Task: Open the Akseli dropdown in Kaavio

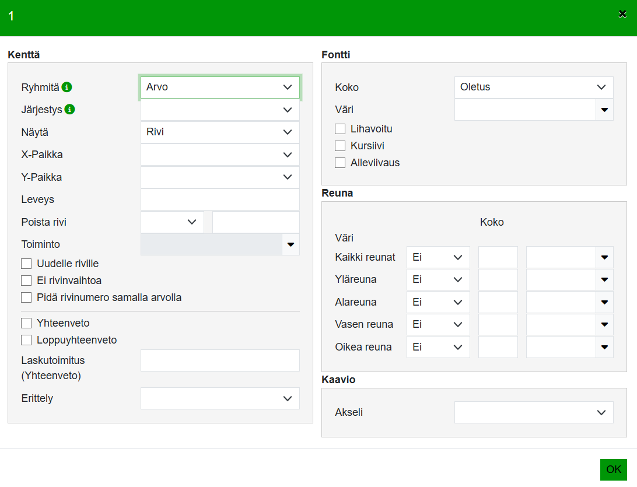Action: 533,412
